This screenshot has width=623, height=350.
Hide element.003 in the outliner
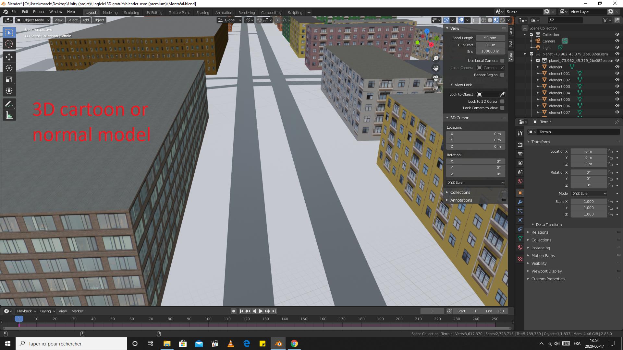pyautogui.click(x=617, y=86)
